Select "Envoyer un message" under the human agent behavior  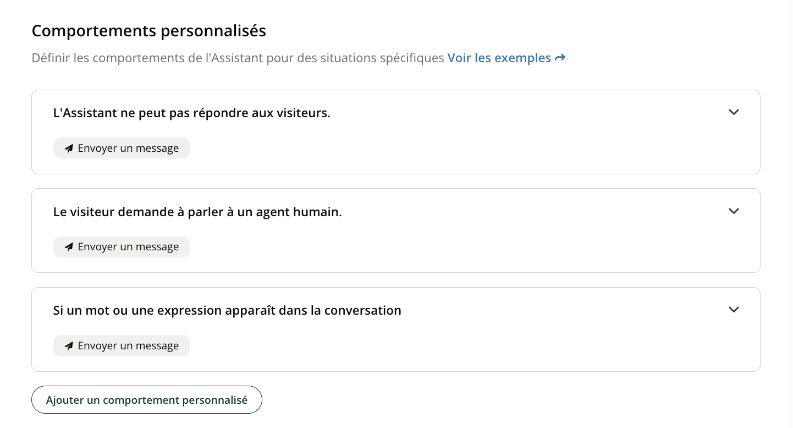[128, 247]
